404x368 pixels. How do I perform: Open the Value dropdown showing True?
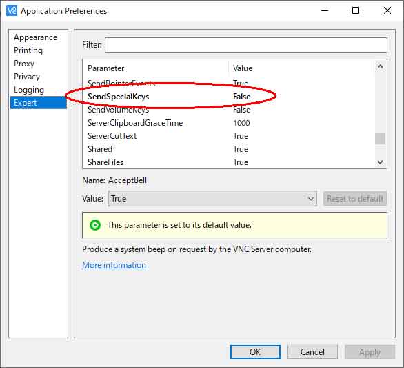(212, 199)
